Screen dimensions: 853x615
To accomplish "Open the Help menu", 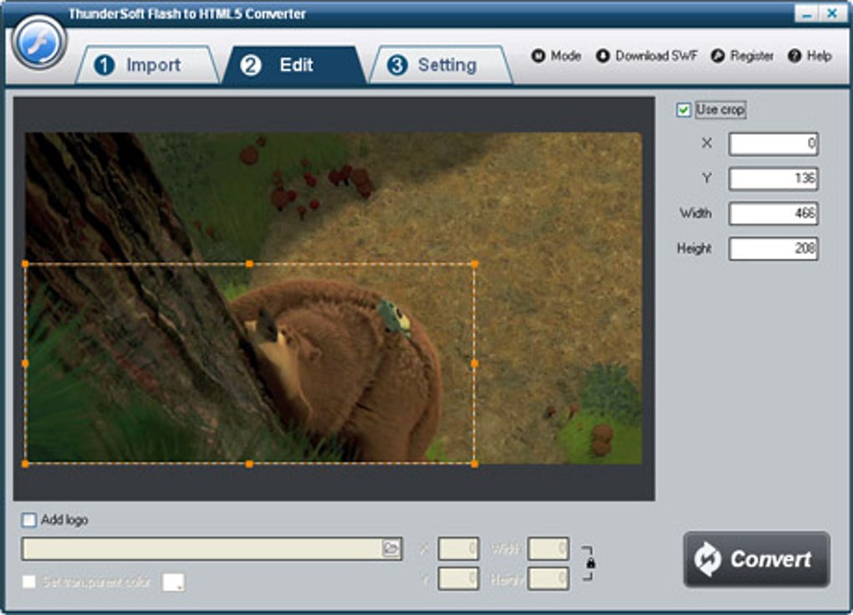I will tap(810, 55).
